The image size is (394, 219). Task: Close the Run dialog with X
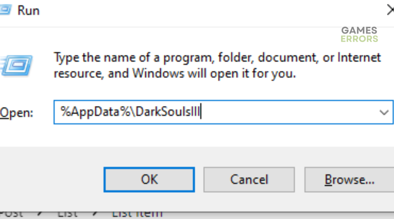tap(390, 11)
